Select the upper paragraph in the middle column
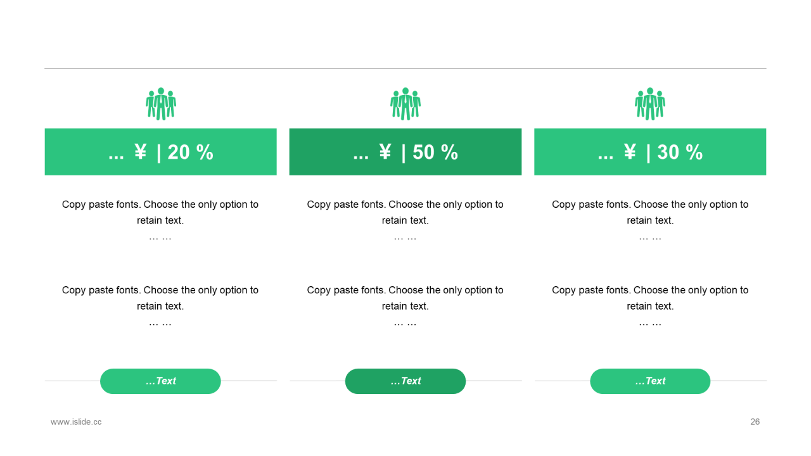The height and width of the screenshot is (456, 811). point(405,220)
